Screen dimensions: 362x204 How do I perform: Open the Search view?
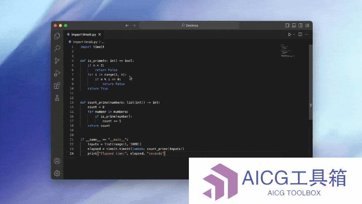[57, 48]
